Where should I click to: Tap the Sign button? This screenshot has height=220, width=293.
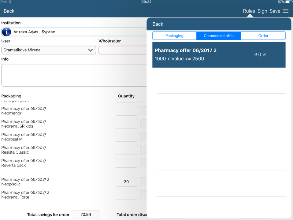(262, 11)
